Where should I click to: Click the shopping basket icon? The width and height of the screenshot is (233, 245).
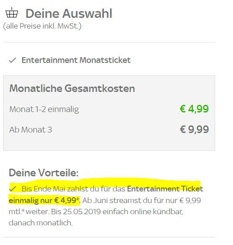coord(12,12)
